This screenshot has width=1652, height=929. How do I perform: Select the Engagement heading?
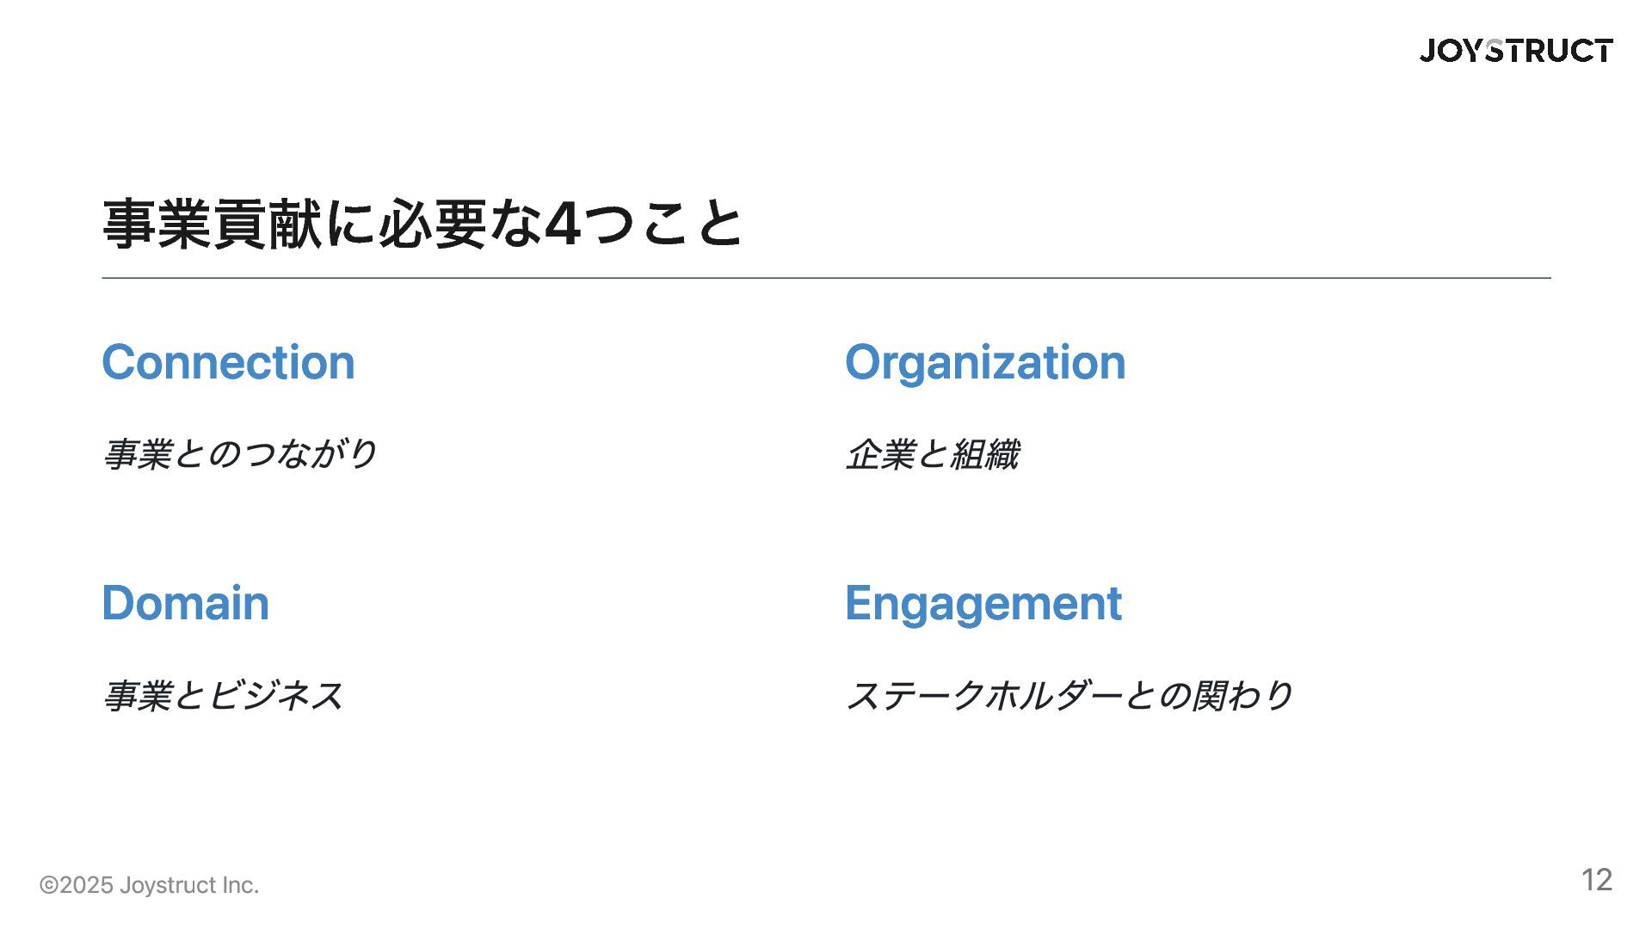pyautogui.click(x=983, y=605)
